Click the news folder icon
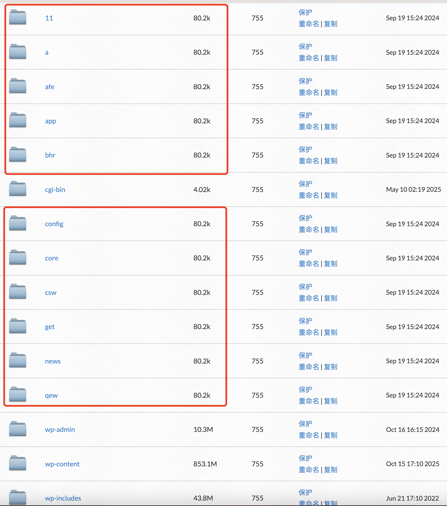The height and width of the screenshot is (506, 447). click(18, 361)
